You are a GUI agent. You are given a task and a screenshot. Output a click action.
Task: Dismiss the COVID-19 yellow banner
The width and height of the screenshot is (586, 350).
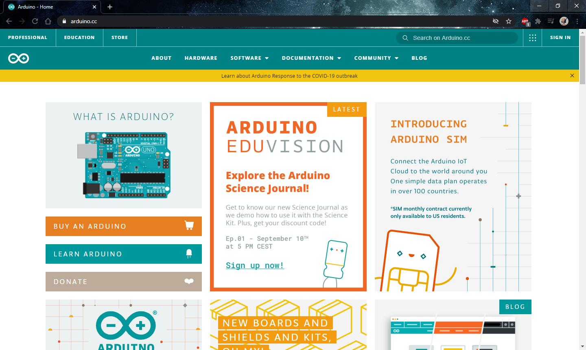[x=572, y=76]
